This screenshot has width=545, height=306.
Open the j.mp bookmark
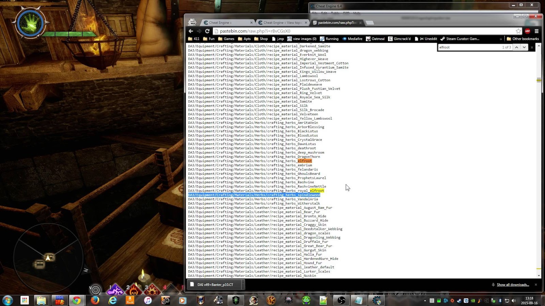278,39
